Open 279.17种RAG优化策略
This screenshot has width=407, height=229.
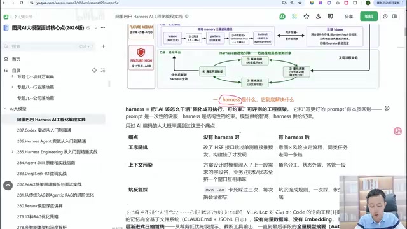38,216
